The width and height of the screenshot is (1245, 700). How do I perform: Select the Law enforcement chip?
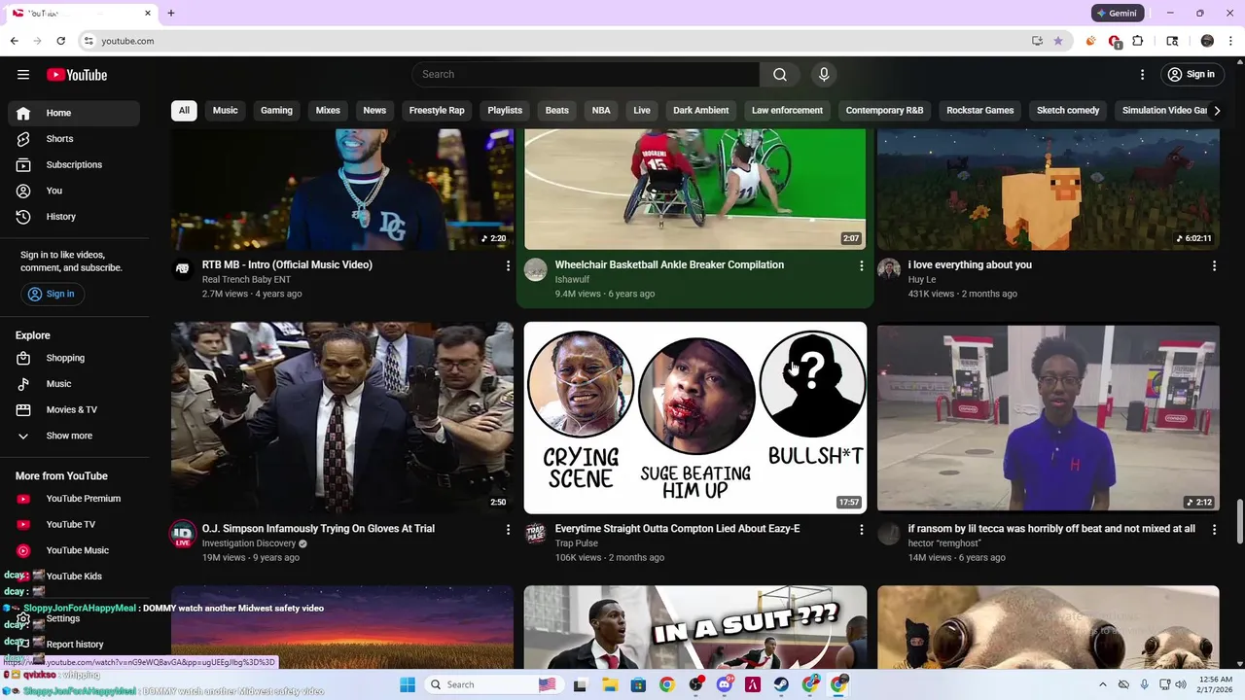pyautogui.click(x=787, y=111)
